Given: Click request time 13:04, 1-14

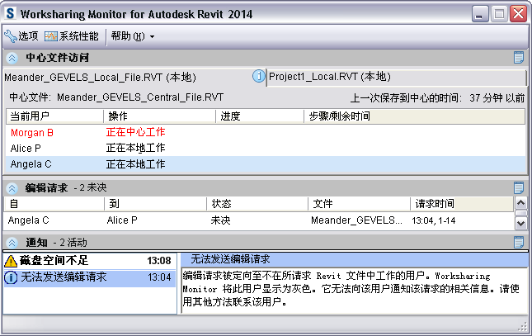Looking at the screenshot, I should coord(434,220).
